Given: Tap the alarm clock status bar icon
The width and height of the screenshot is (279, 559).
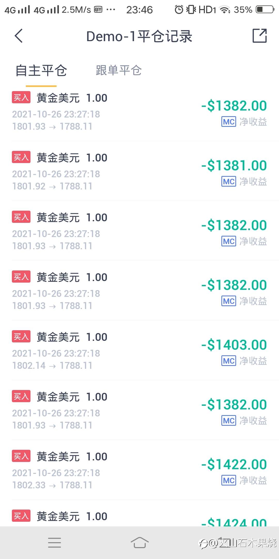Looking at the screenshot, I should click(179, 10).
